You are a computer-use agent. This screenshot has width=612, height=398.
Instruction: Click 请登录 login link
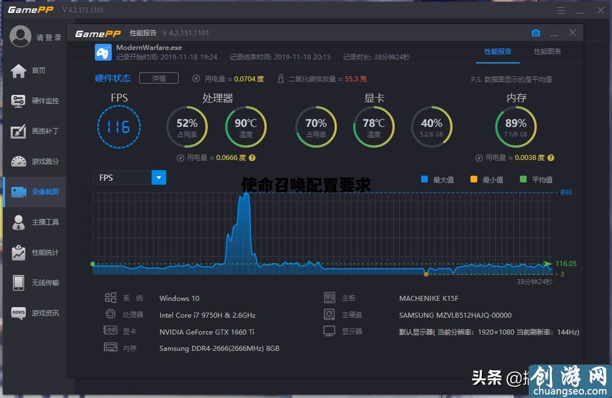pyautogui.click(x=49, y=38)
